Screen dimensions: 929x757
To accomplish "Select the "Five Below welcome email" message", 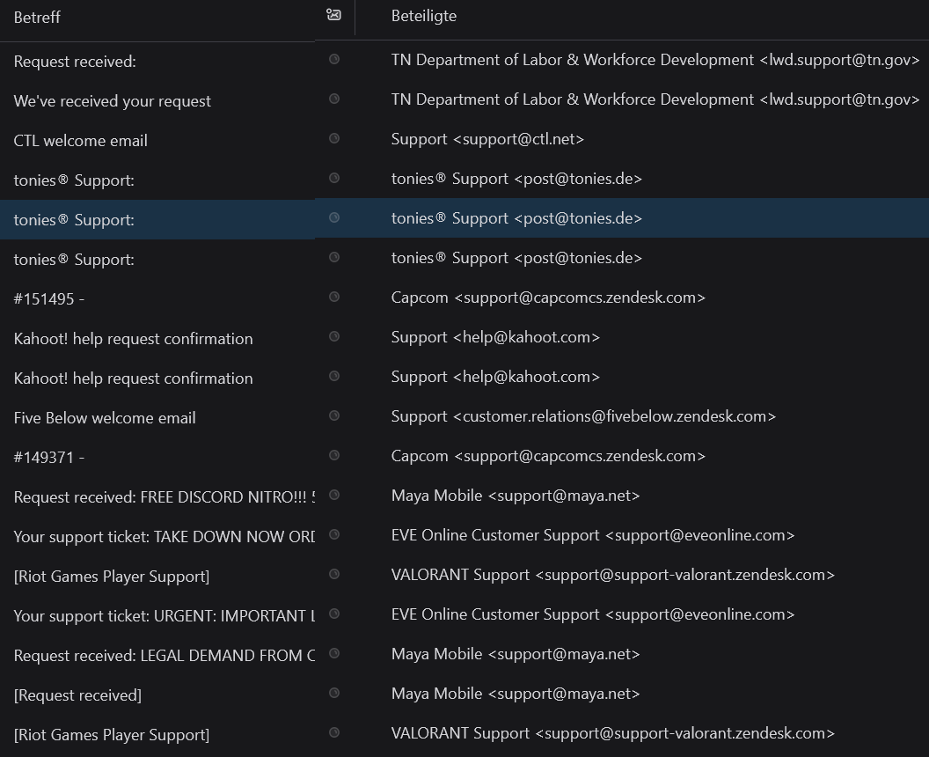I will [x=105, y=417].
